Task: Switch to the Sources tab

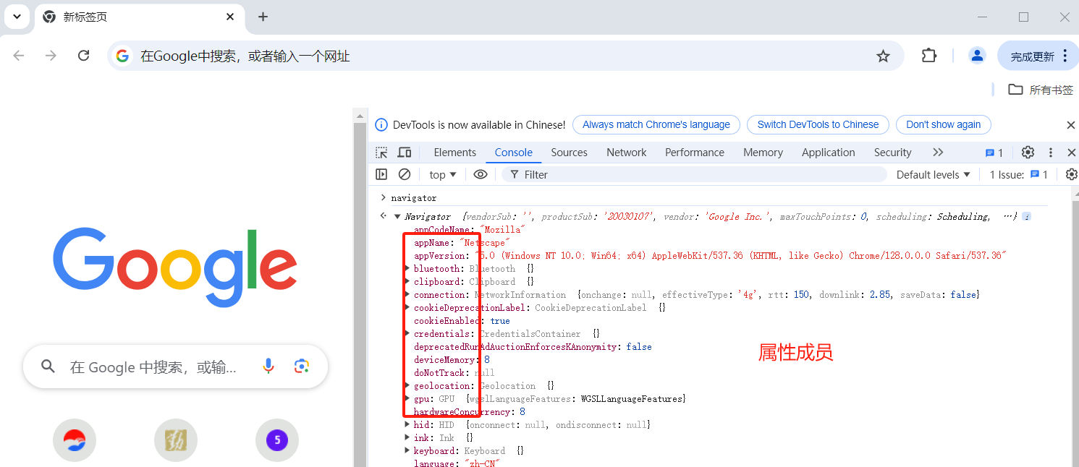Action: (x=569, y=153)
